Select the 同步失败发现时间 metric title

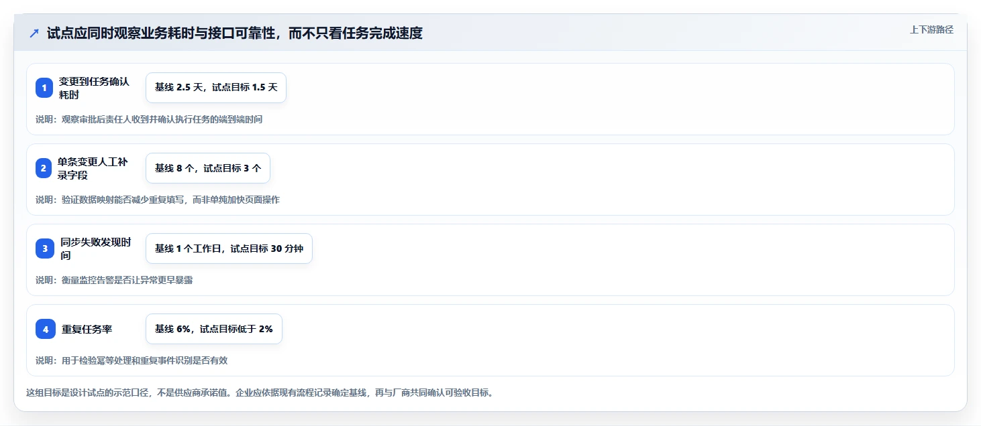[95, 248]
